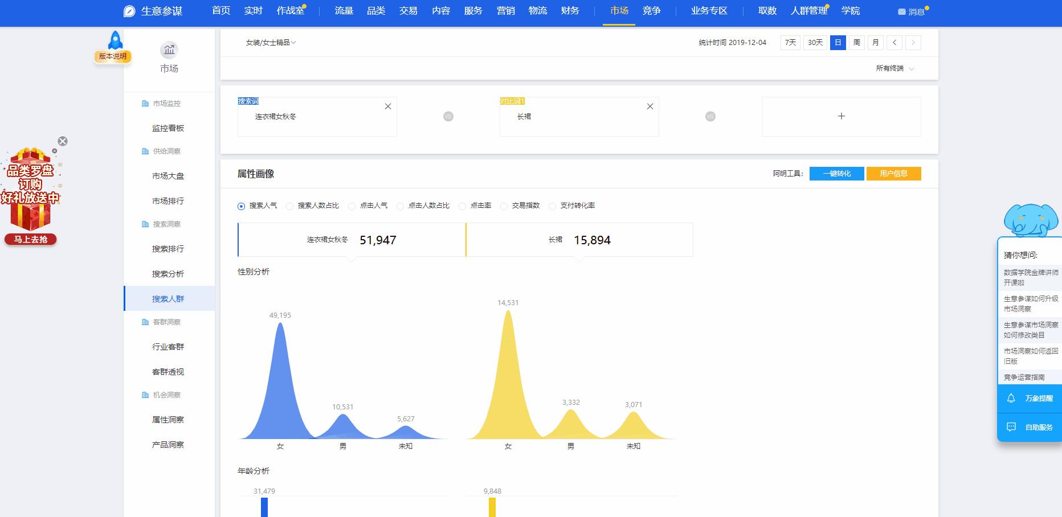Screen dimensions: 1062x517
Task: Select the 点击人气 radio option
Action: point(352,206)
